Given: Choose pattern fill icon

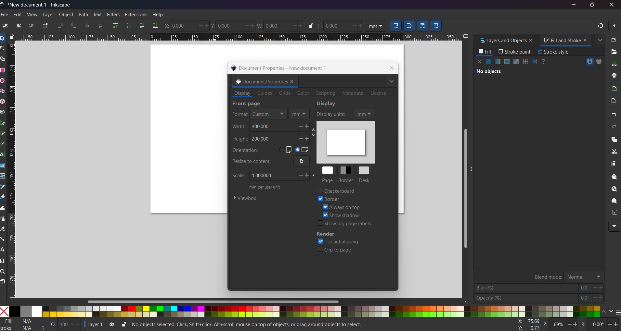Looking at the screenshot, I should coord(525,62).
